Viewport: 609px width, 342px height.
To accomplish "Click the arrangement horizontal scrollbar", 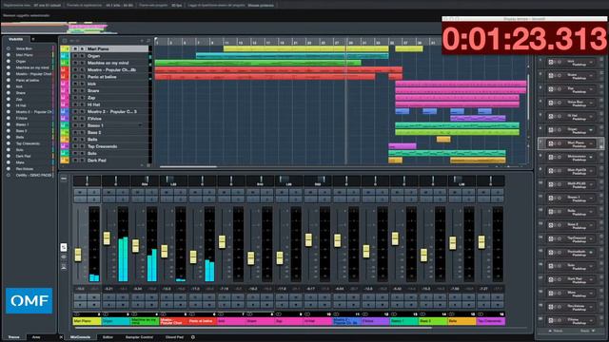I will point(188,167).
